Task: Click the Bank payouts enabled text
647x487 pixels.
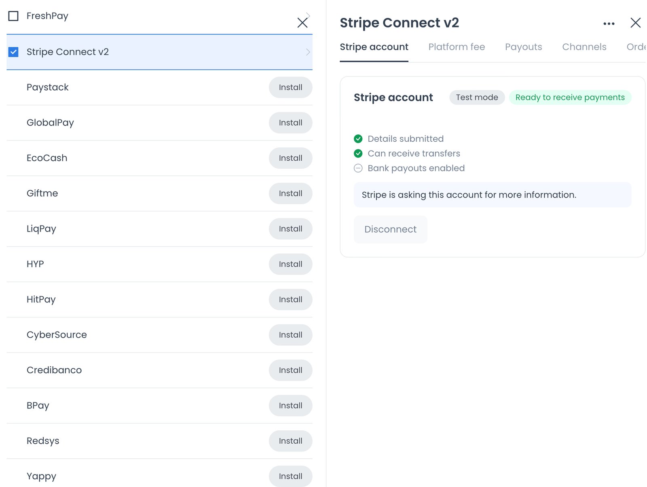Action: pos(416,168)
